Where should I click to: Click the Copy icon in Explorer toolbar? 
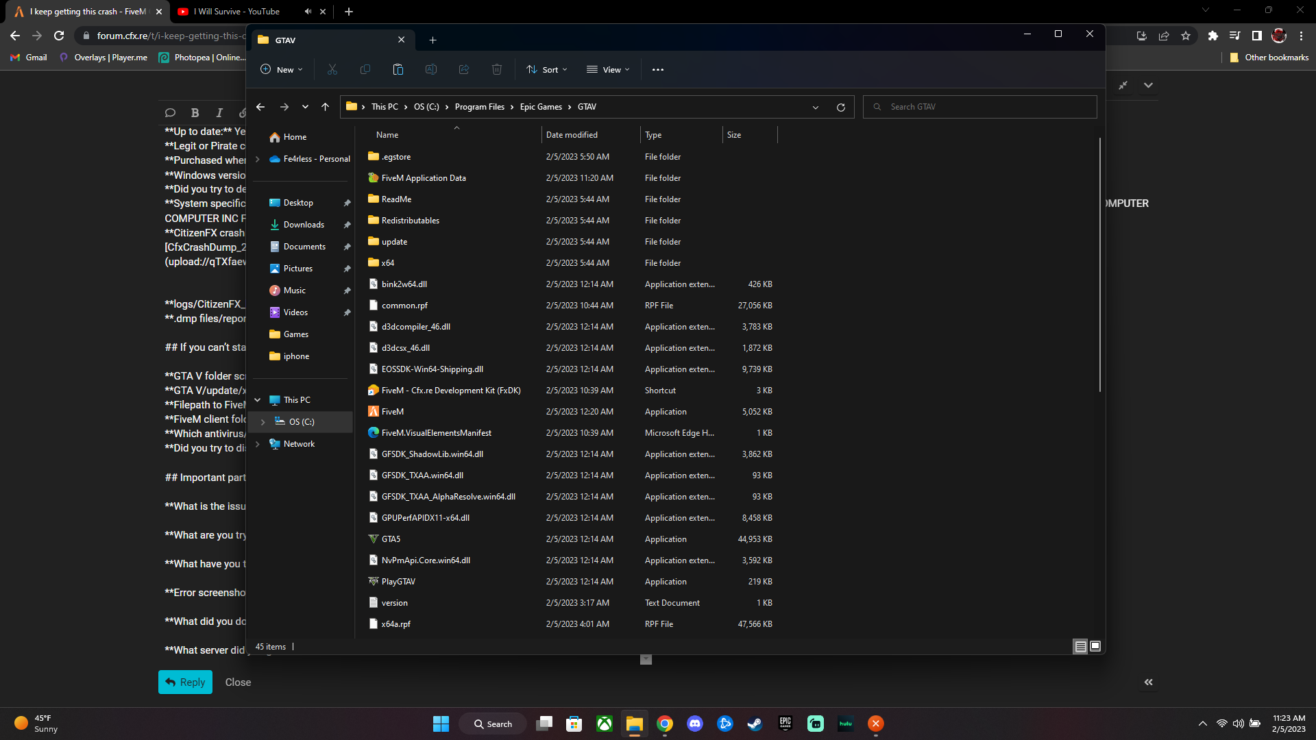pyautogui.click(x=365, y=69)
